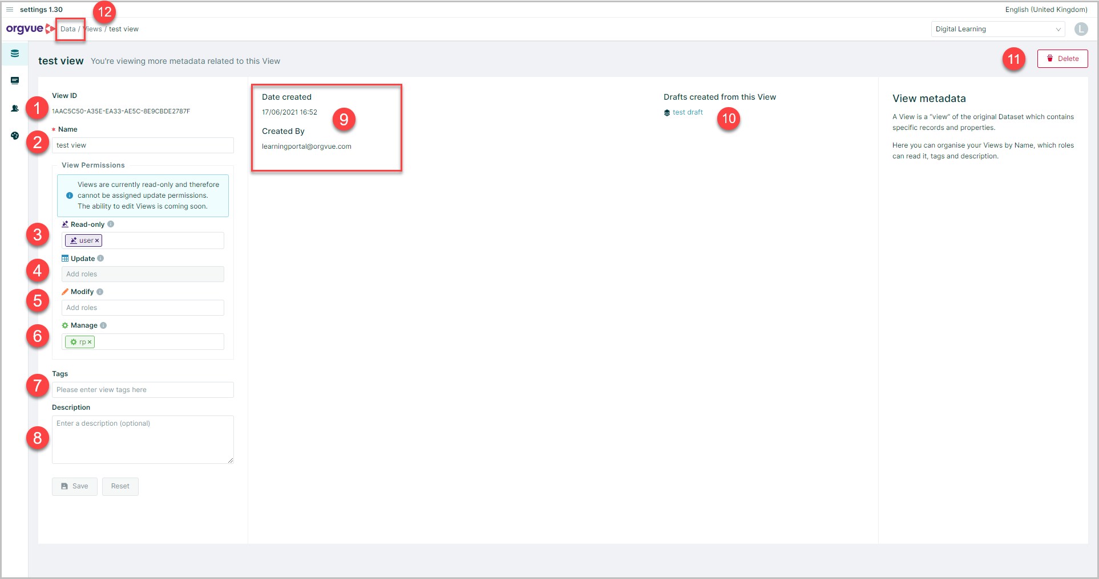1099x579 pixels.
Task: Open the Digital Learning workspace dropdown
Action: (997, 28)
